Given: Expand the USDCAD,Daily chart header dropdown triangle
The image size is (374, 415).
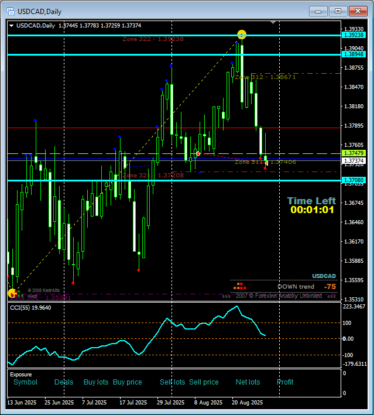Looking at the screenshot, I should 11,26.
